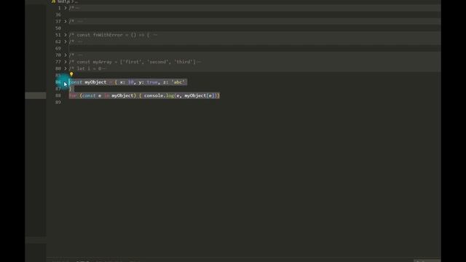The width and height of the screenshot is (466, 262).
Task: Click 'fnWithError' in the folded line 51
Action: click(108, 35)
